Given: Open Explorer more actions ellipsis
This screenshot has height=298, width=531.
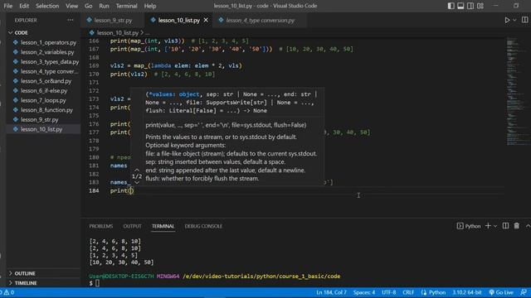Looking at the screenshot, I should pyautogui.click(x=70, y=20).
